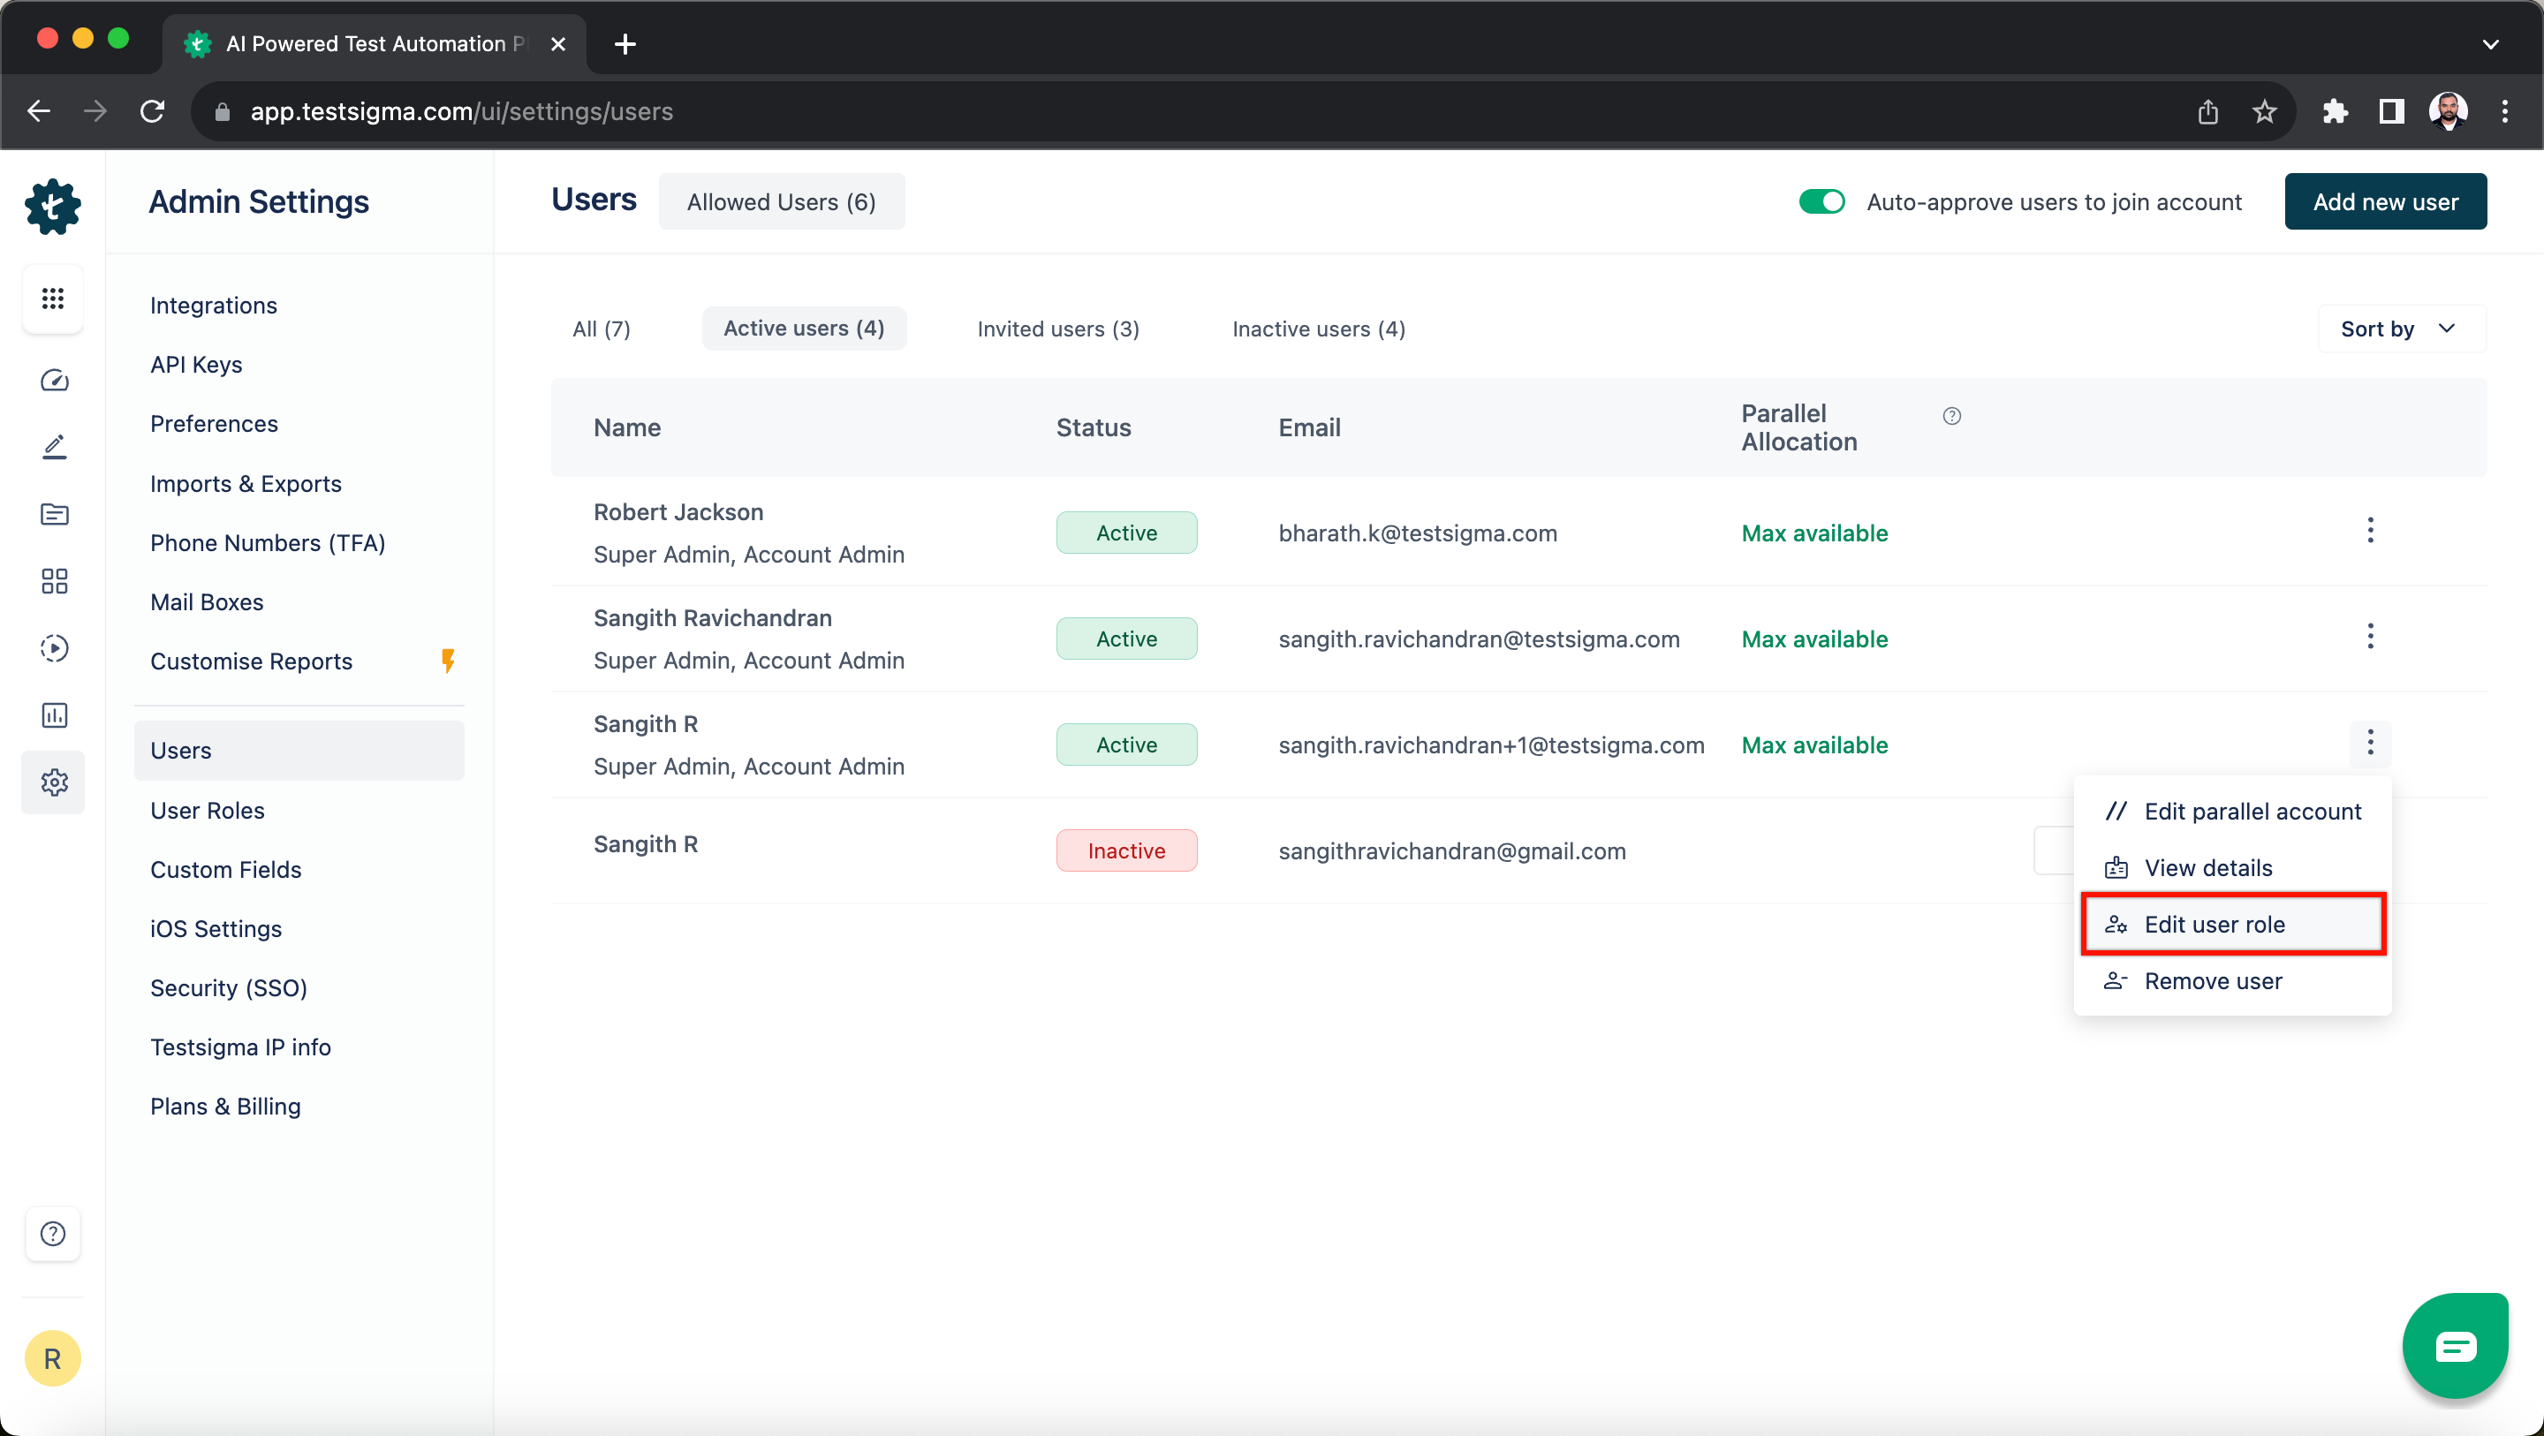The image size is (2544, 1436).
Task: Select Active users tab filter
Action: tap(804, 329)
